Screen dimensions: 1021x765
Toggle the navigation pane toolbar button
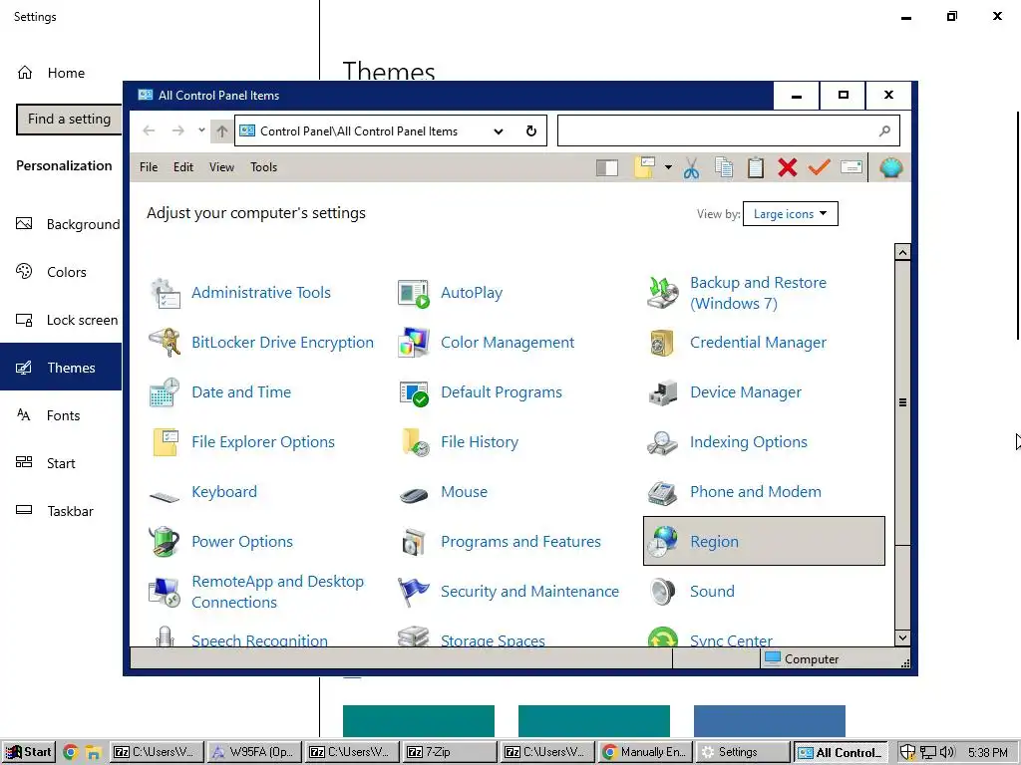coord(607,167)
